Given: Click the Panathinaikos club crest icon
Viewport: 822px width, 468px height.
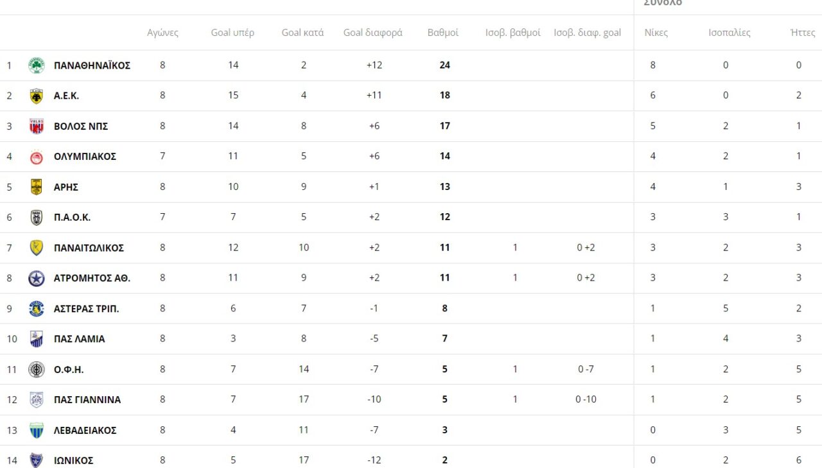Looking at the screenshot, I should coord(37,65).
